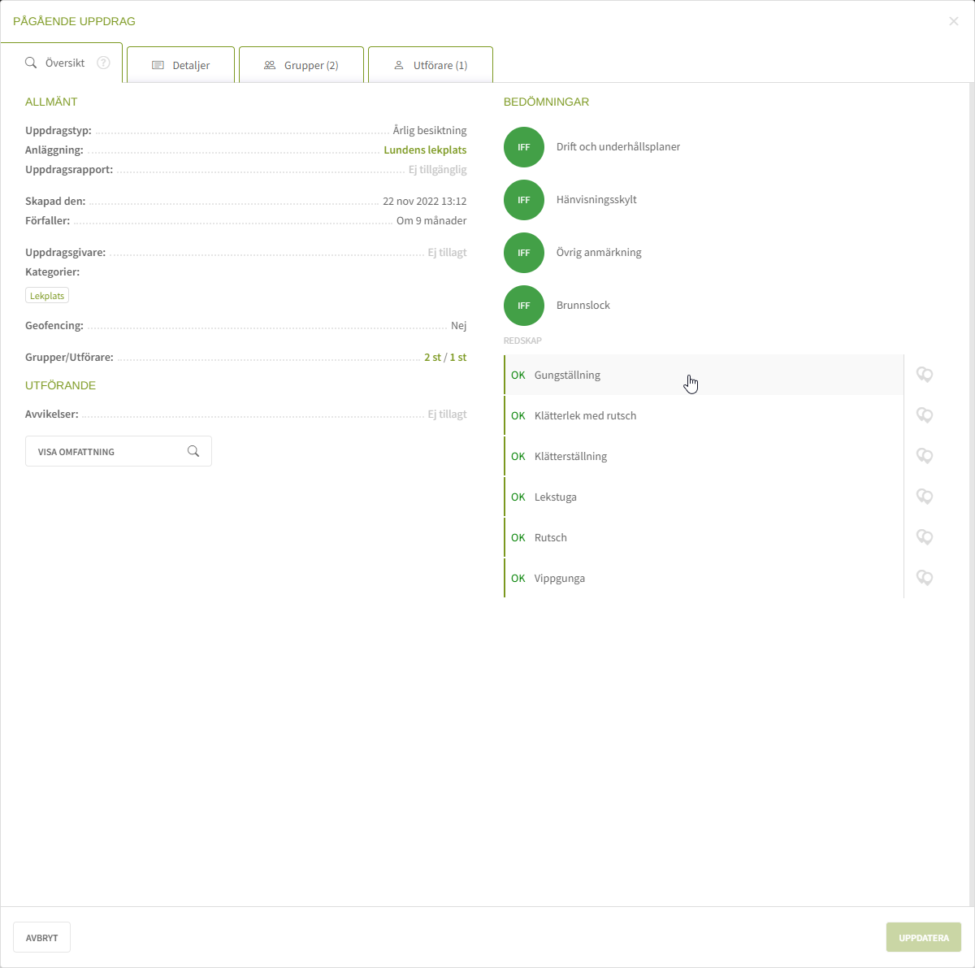The height and width of the screenshot is (968, 975).
Task: Click IFF badge for Brunnslock
Action: [524, 306]
